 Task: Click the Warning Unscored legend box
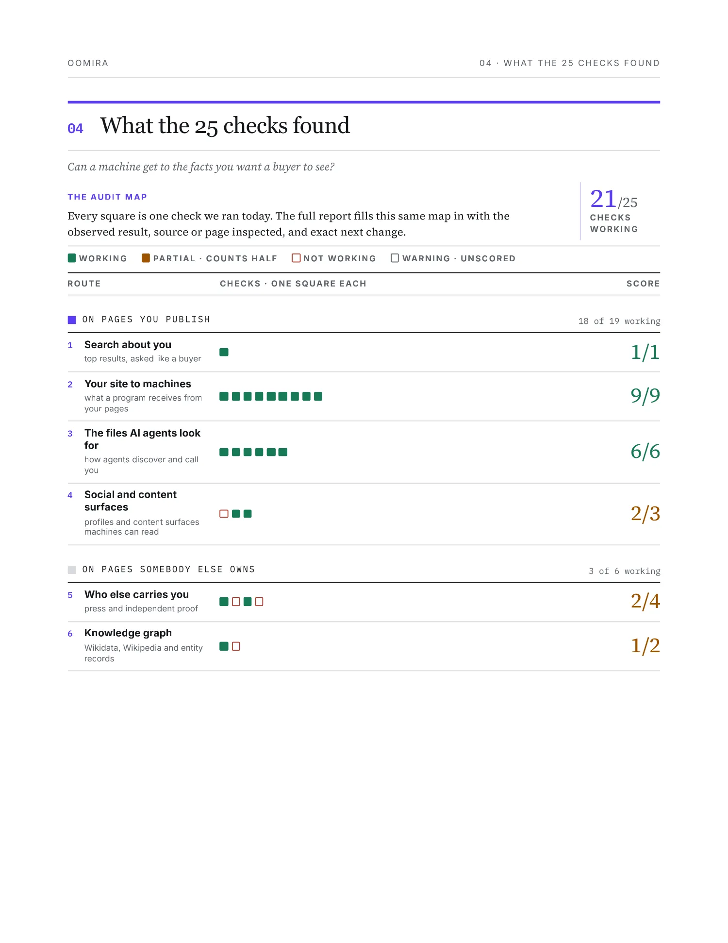click(x=395, y=258)
